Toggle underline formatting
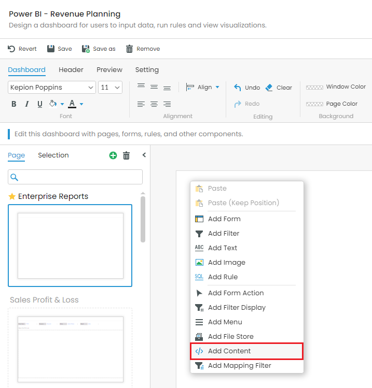The height and width of the screenshot is (388, 372). [x=40, y=104]
